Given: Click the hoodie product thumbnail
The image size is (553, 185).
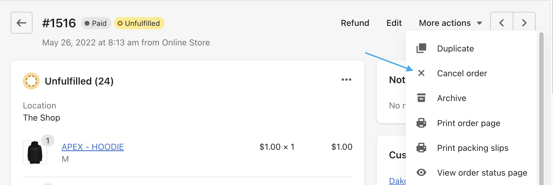Looking at the screenshot, I should 35,153.
